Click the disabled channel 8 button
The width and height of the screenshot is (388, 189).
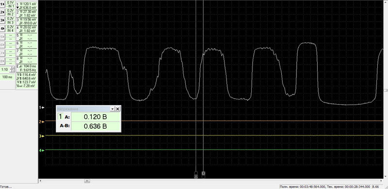[3, 61]
